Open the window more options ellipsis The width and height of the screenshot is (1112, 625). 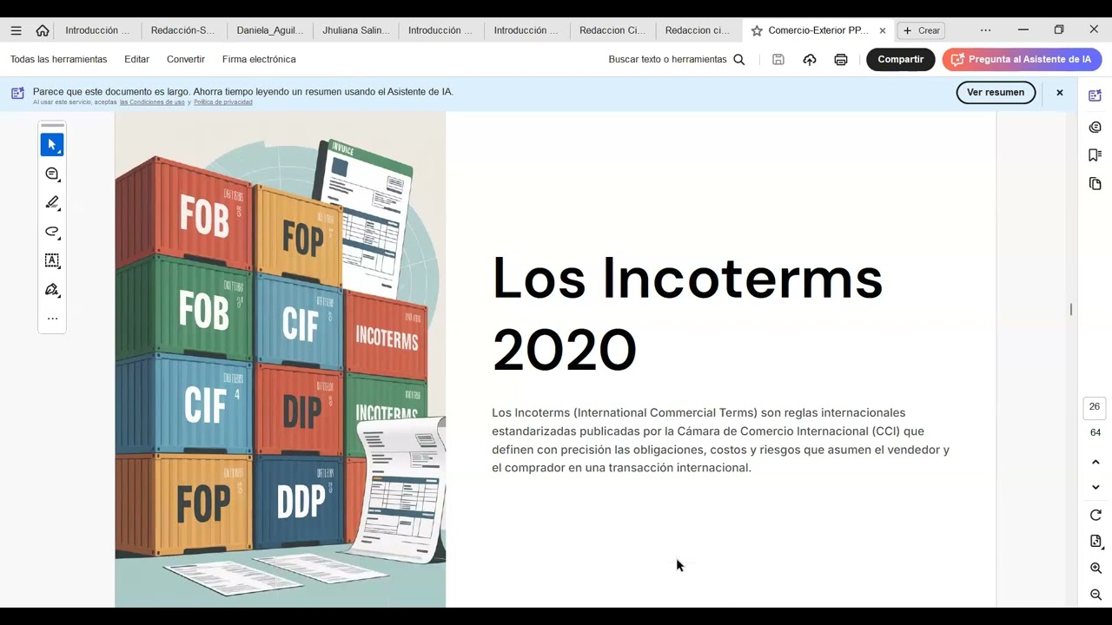(985, 30)
